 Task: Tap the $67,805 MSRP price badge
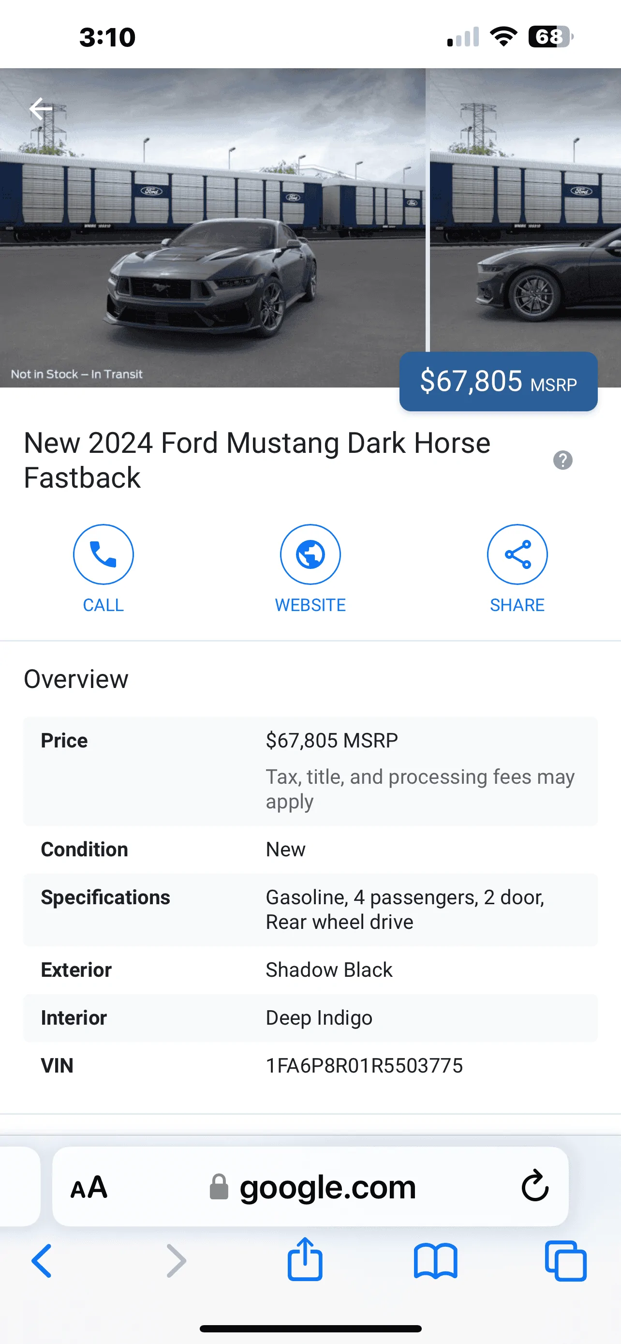pyautogui.click(x=499, y=381)
